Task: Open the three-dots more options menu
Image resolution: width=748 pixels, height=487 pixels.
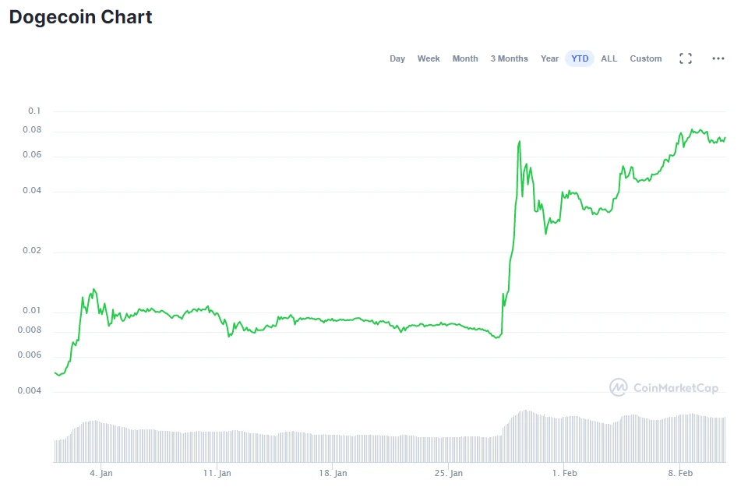Action: point(718,58)
